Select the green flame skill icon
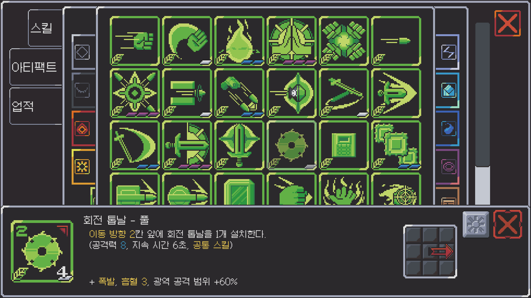531x298 pixels. [239, 41]
